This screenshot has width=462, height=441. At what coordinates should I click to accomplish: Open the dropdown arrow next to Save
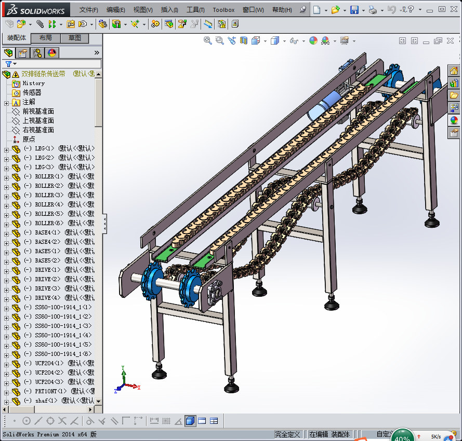point(363,10)
